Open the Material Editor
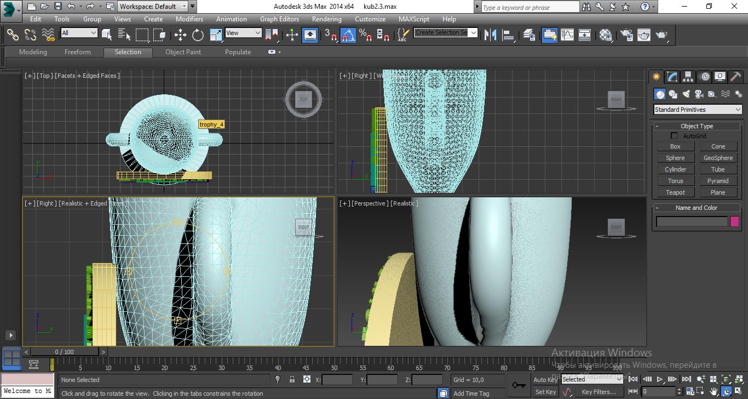This screenshot has width=748, height=399. (x=605, y=35)
